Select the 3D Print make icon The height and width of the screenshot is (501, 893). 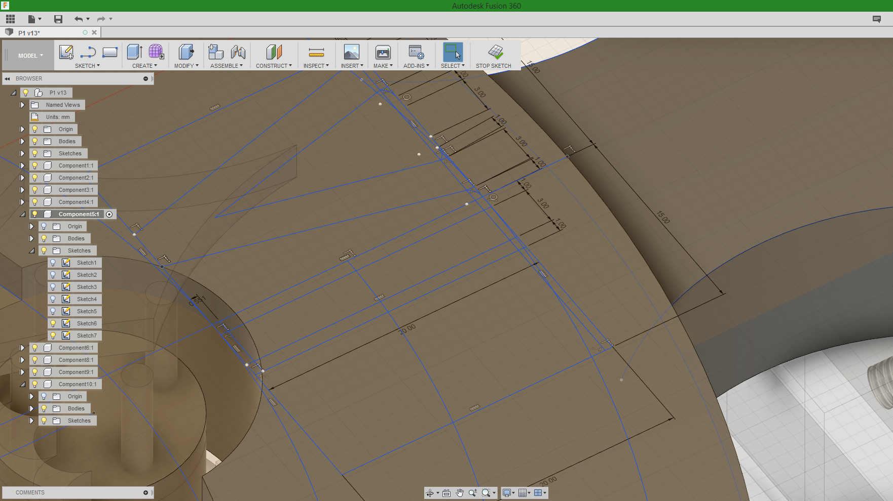pos(383,52)
